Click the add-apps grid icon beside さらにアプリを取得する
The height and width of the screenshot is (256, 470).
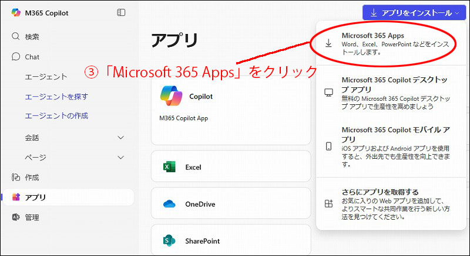tap(328, 204)
